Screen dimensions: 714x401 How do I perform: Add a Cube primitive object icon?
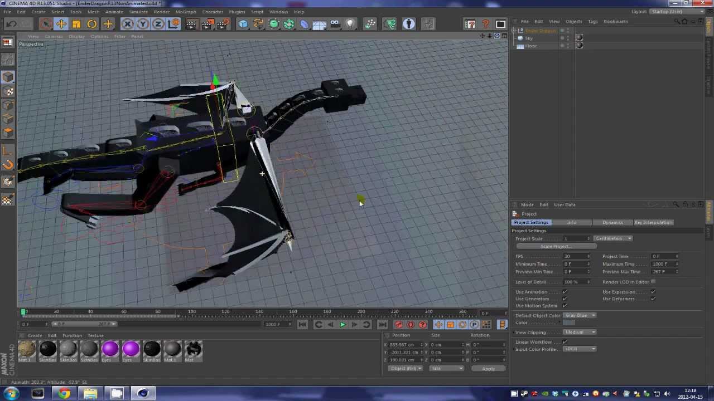pos(243,24)
